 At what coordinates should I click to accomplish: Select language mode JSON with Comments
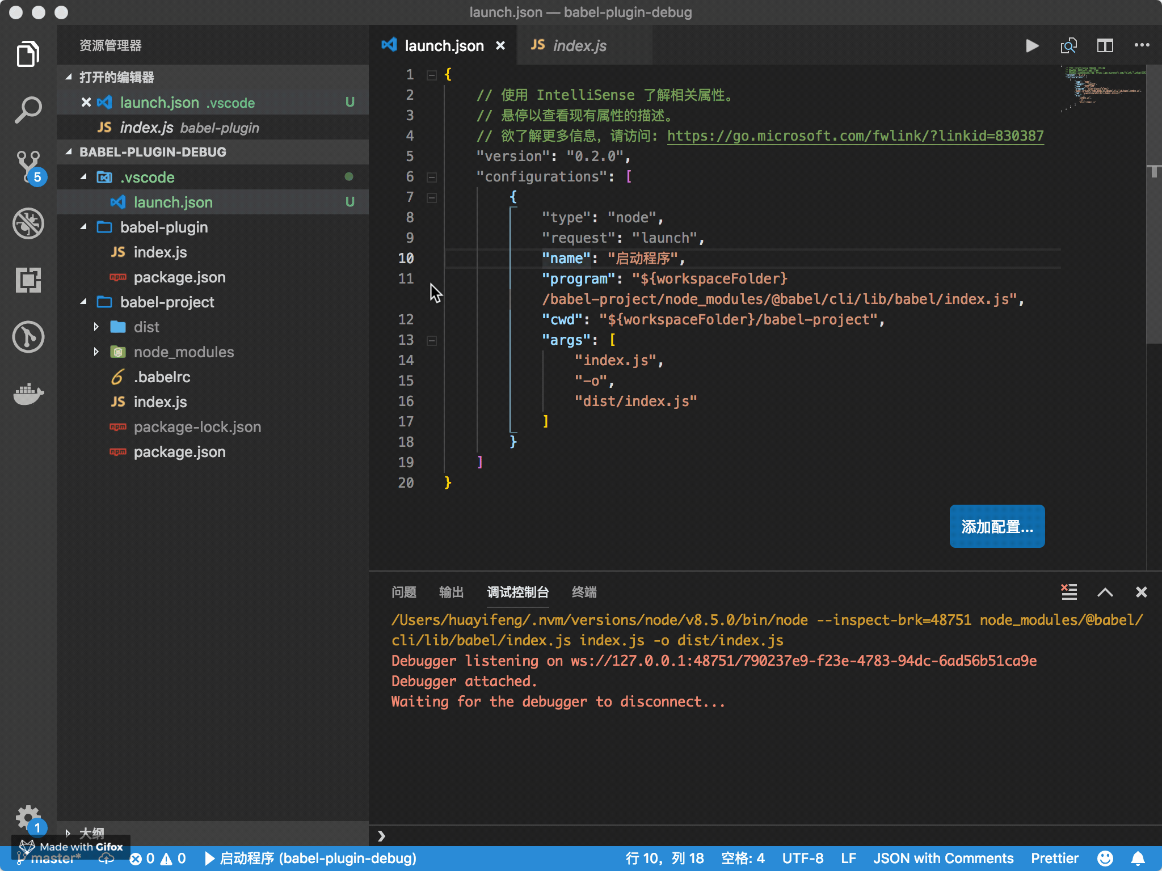pos(943,858)
